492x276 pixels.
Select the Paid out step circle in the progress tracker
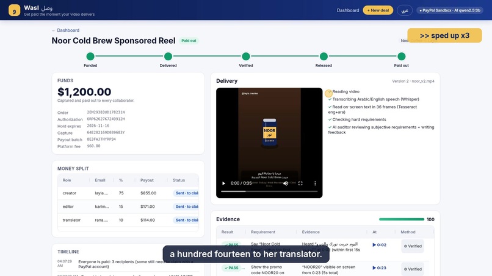click(401, 57)
